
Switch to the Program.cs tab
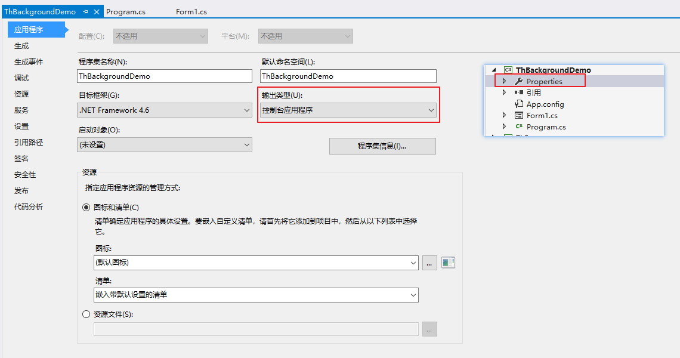tap(125, 12)
